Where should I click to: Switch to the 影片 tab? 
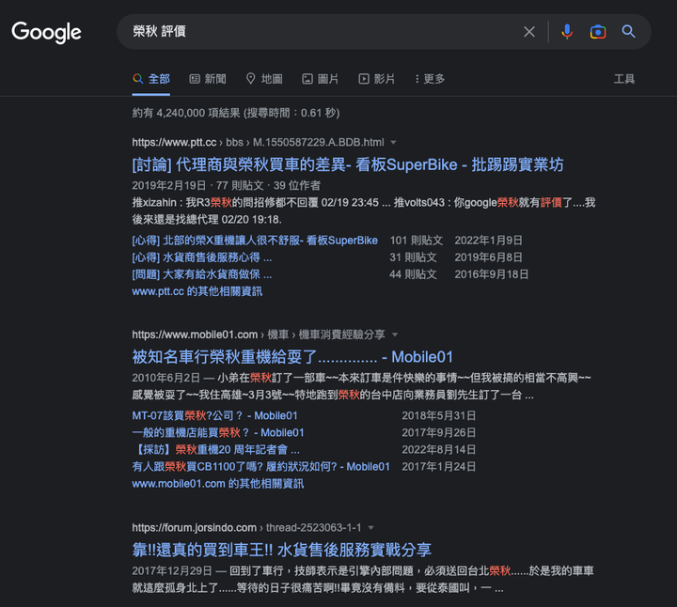pyautogui.click(x=376, y=79)
